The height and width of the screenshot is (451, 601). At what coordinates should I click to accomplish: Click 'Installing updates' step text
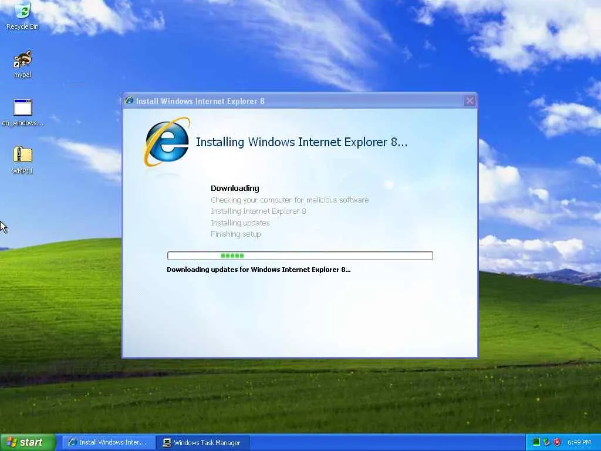[x=240, y=223]
